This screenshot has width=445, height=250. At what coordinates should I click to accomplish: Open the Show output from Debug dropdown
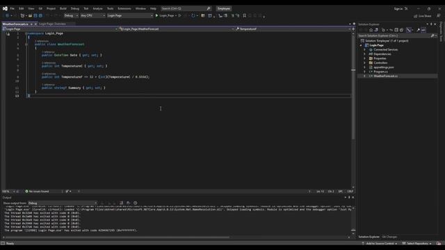pyautogui.click(x=63, y=203)
